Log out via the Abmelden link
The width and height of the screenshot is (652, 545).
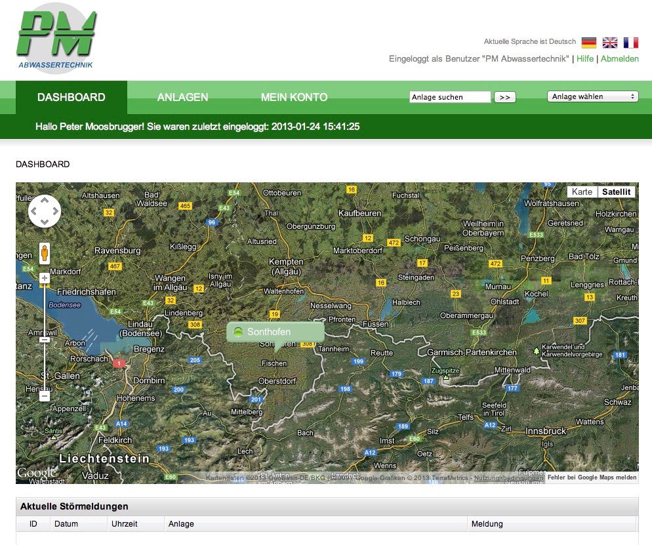click(x=620, y=59)
